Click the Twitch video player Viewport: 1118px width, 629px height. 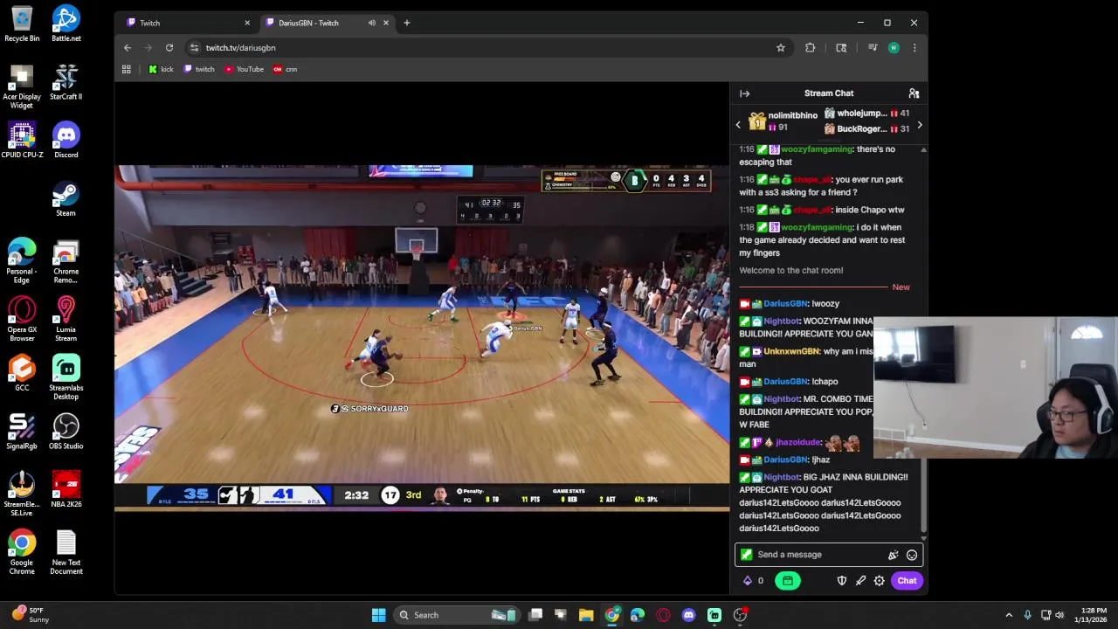pyautogui.click(x=422, y=336)
